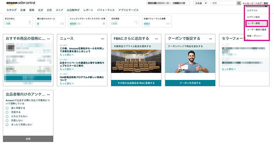274x146 pixels.
Task: Open the 広告 menu
Action: 49,10
